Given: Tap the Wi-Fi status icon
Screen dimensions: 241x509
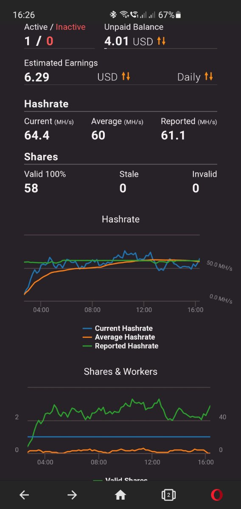Looking at the screenshot, I should [x=124, y=14].
